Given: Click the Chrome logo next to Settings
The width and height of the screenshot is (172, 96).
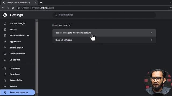Looking at the screenshot, I should [5, 15].
